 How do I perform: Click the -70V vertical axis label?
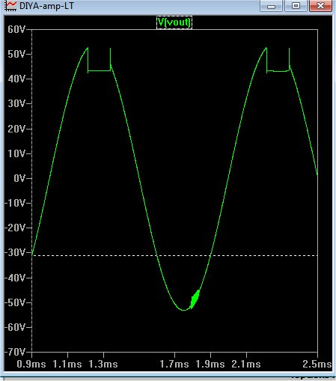point(15,352)
